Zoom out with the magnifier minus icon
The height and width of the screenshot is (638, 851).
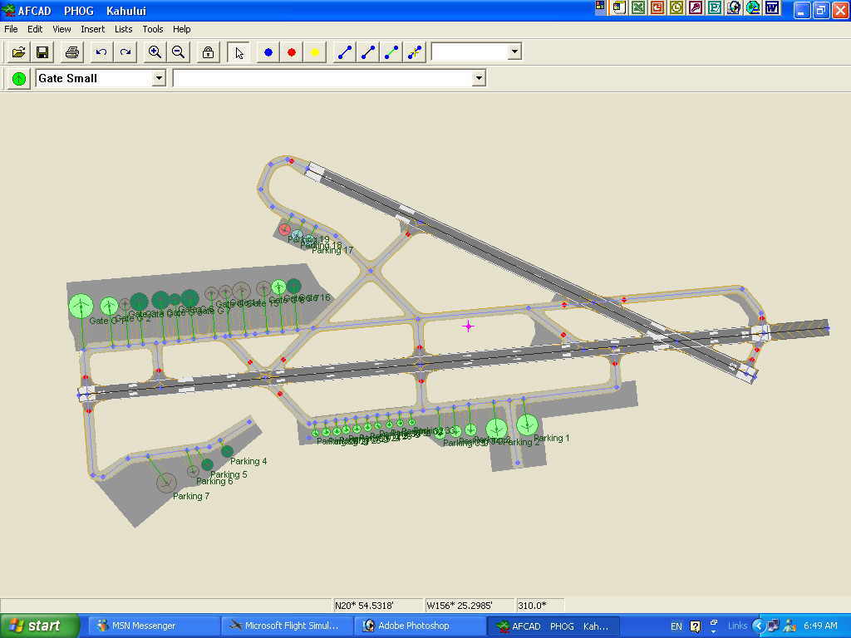(x=178, y=52)
